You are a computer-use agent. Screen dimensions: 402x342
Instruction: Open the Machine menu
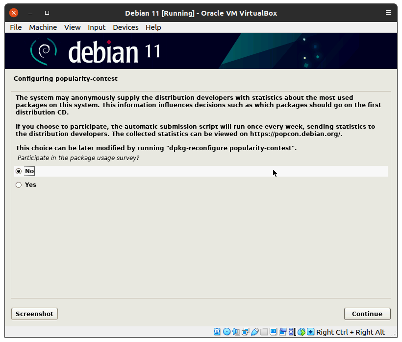point(43,27)
